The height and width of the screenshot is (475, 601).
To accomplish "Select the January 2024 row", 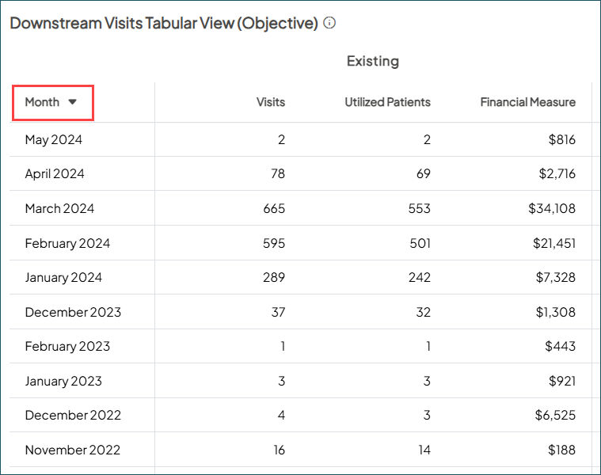I will 63,278.
